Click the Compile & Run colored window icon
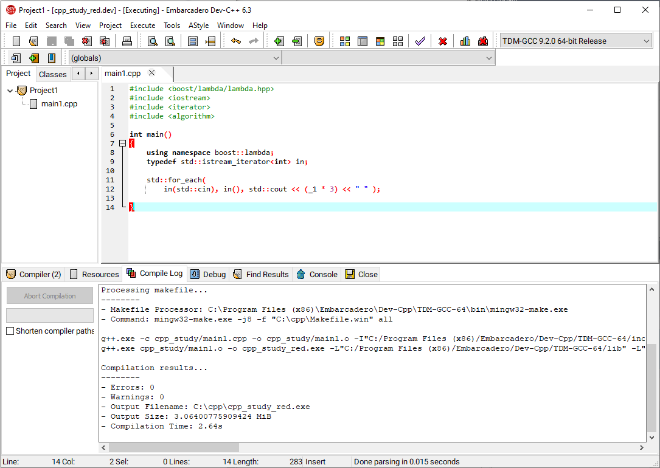Screen dimensions: 660x468 point(380,41)
